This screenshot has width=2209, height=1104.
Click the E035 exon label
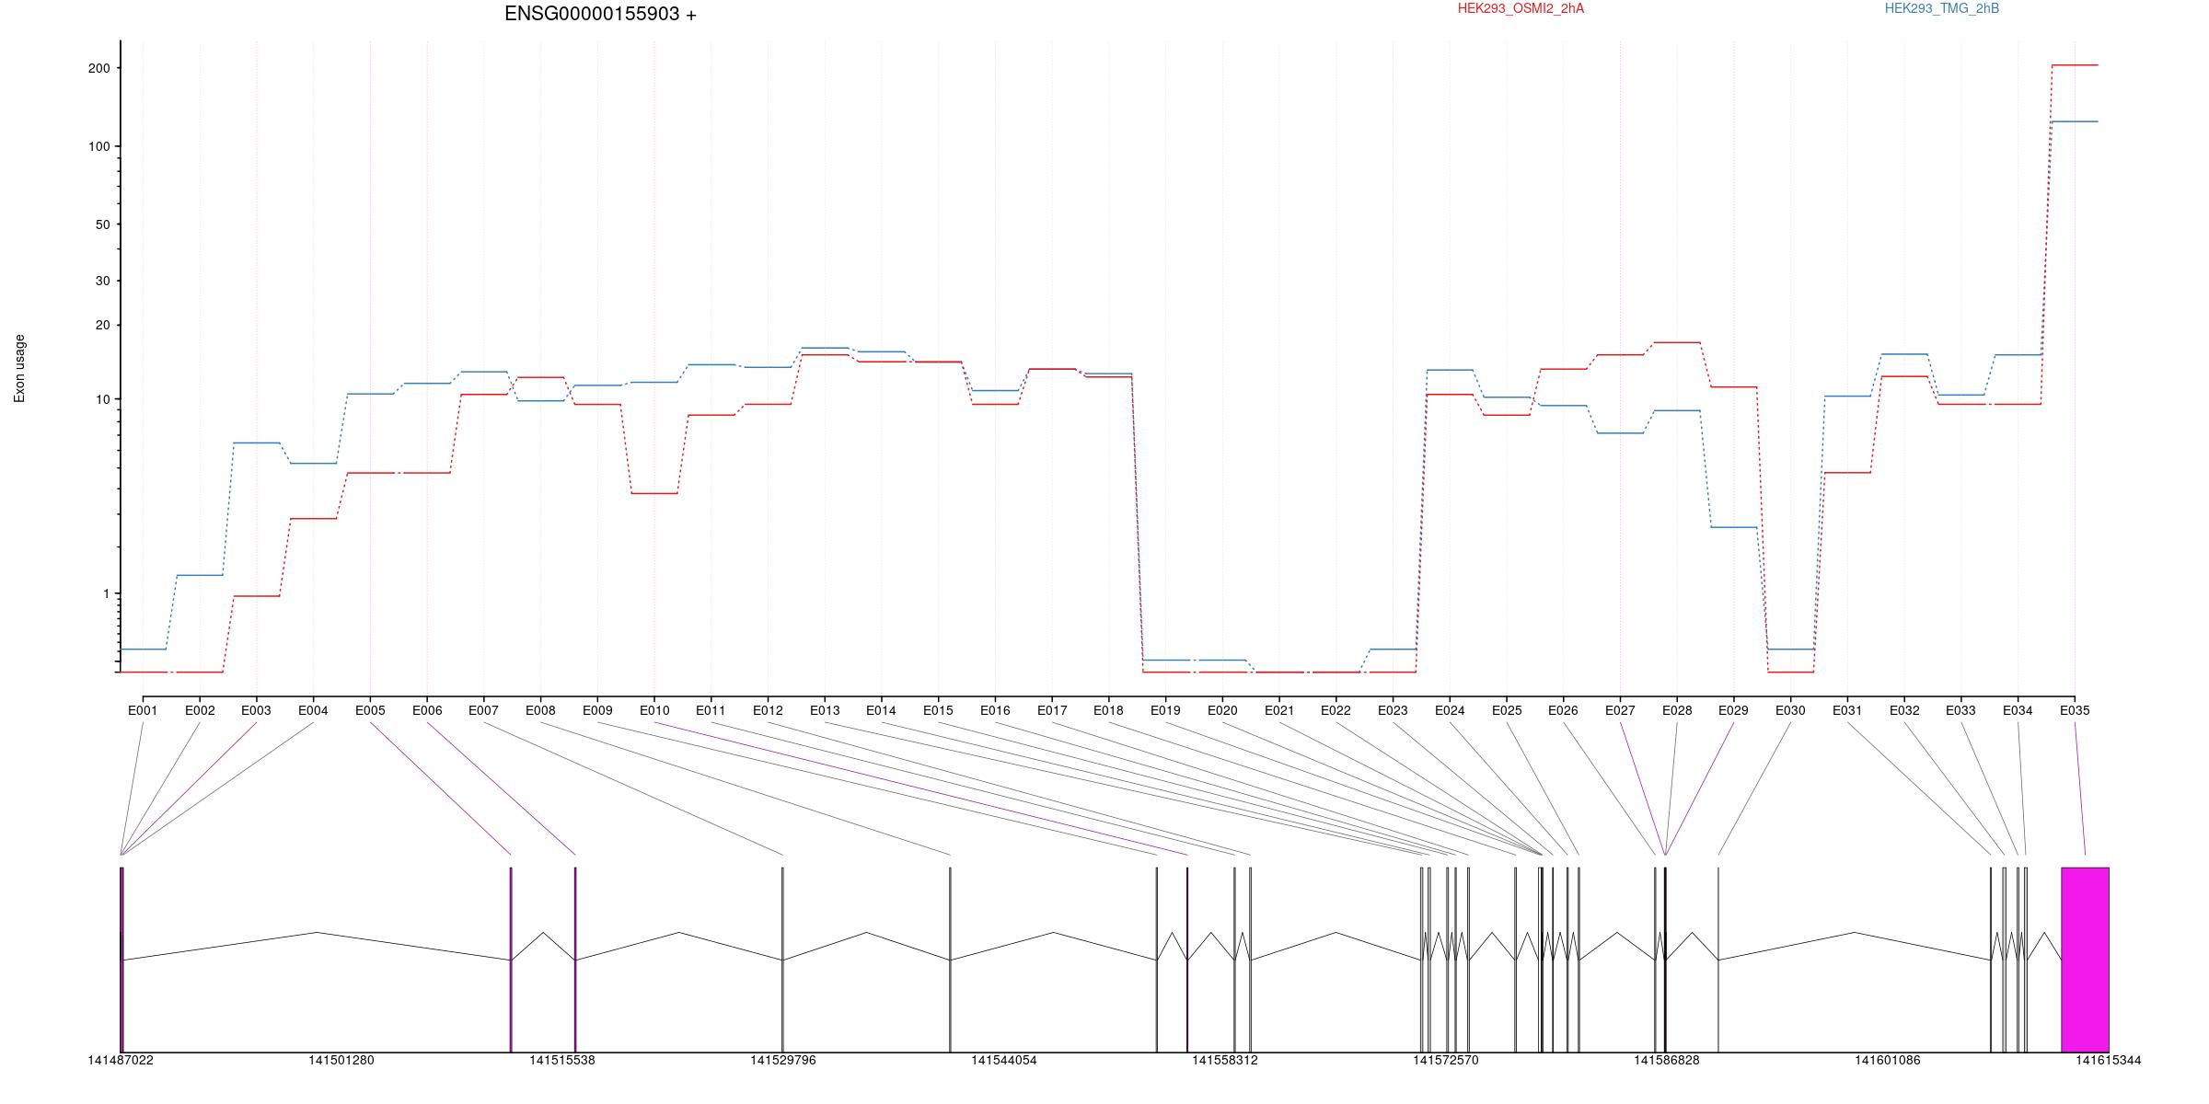pos(2075,710)
